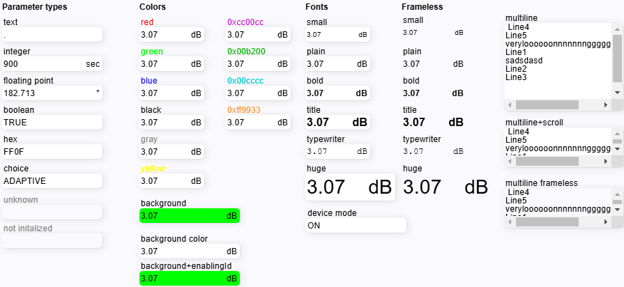Click the integer field showing 900 sec
This screenshot has height=287, width=624.
click(52, 63)
